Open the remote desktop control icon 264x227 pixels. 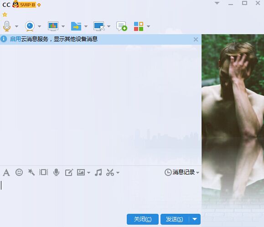[x=99, y=26]
